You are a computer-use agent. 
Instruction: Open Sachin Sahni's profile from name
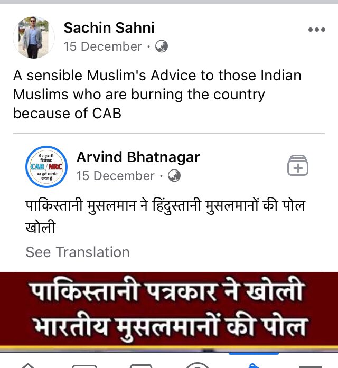pos(109,27)
